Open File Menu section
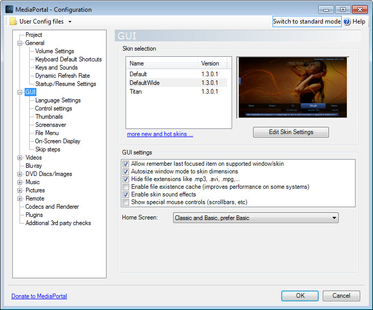This screenshot has height=310, width=373. (x=47, y=134)
